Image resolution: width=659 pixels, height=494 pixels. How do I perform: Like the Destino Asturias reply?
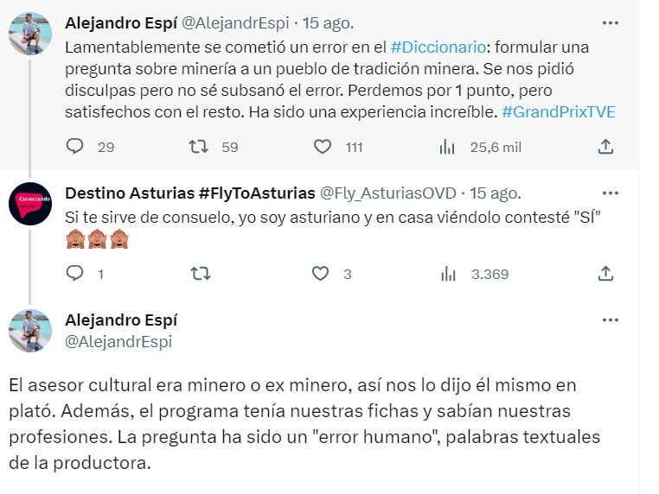click(321, 274)
